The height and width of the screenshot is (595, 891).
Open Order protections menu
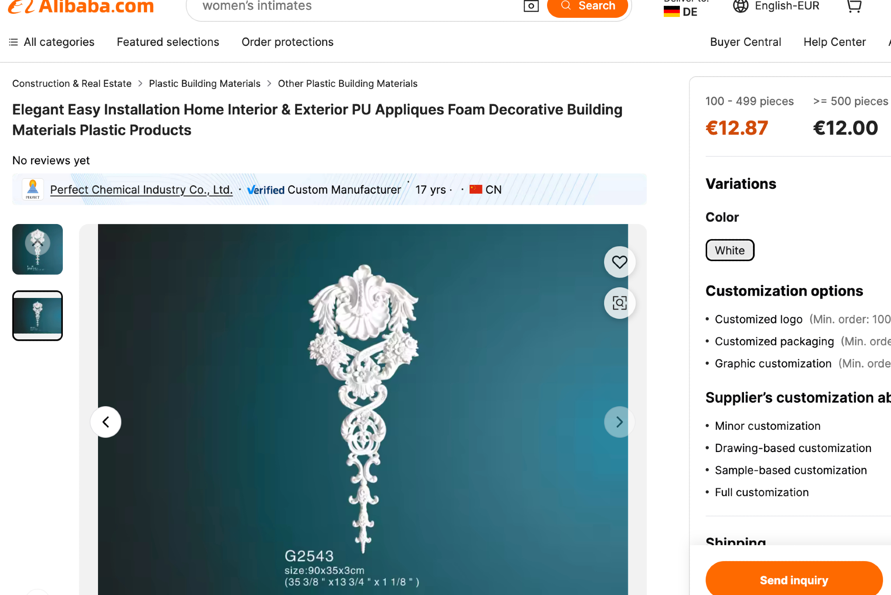(287, 42)
